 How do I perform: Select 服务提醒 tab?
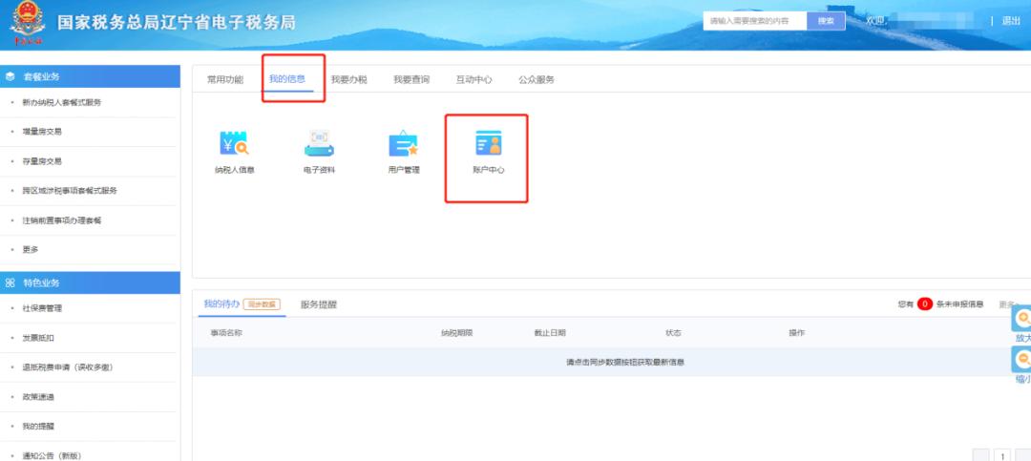coord(319,304)
